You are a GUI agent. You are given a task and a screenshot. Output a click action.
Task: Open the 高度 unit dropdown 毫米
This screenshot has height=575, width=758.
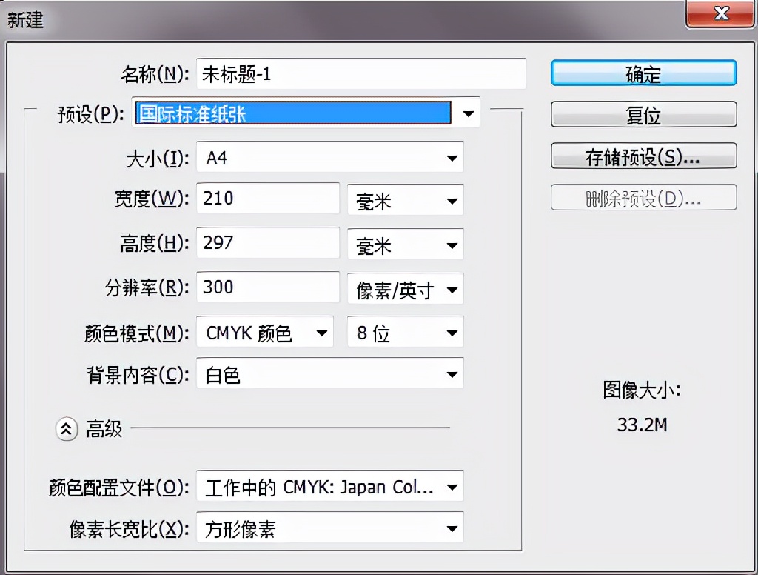(x=406, y=244)
